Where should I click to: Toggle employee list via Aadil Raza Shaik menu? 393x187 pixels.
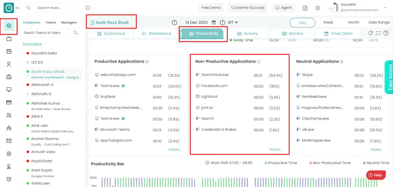point(93,23)
